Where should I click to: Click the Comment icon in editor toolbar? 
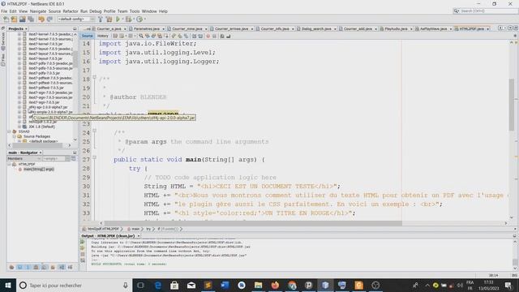pyautogui.click(x=222, y=36)
